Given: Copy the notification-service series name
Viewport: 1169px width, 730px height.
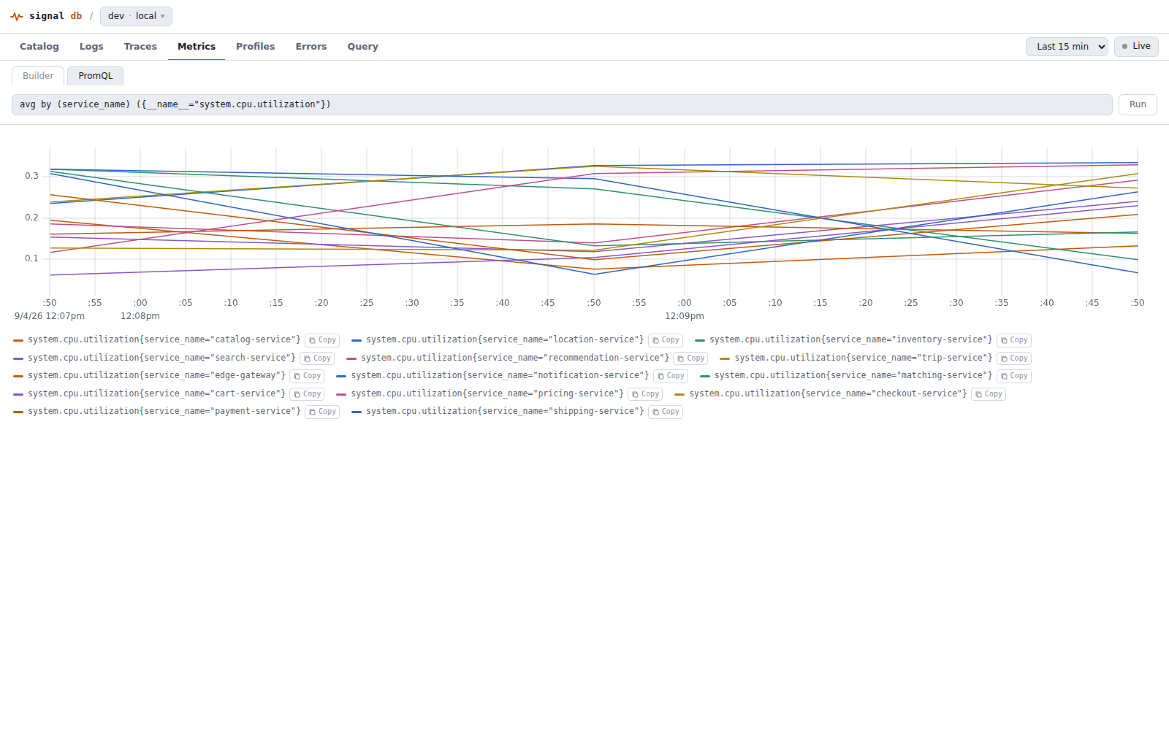Looking at the screenshot, I should [x=671, y=376].
